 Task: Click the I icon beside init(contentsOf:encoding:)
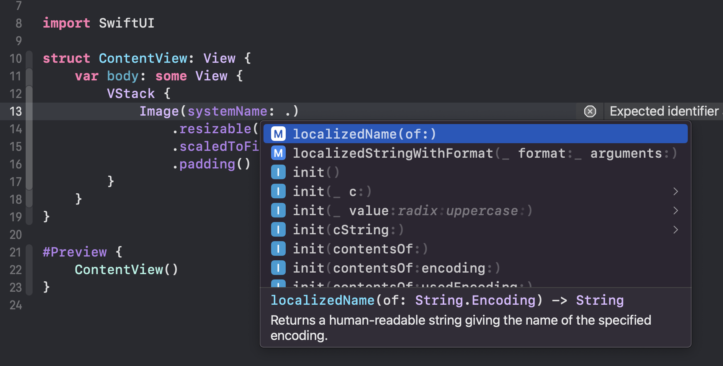click(278, 268)
